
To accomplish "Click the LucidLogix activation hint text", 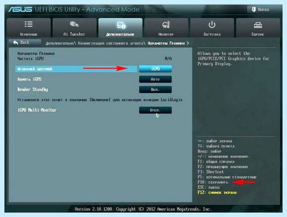I will point(100,100).
